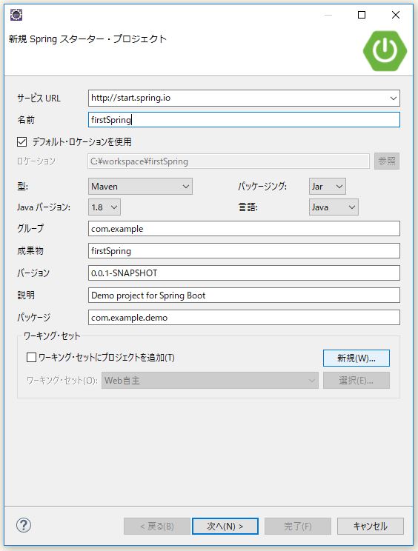Click the 成果物 field firstSpring
Image resolution: width=418 pixels, height=551 pixels.
pyautogui.click(x=244, y=251)
